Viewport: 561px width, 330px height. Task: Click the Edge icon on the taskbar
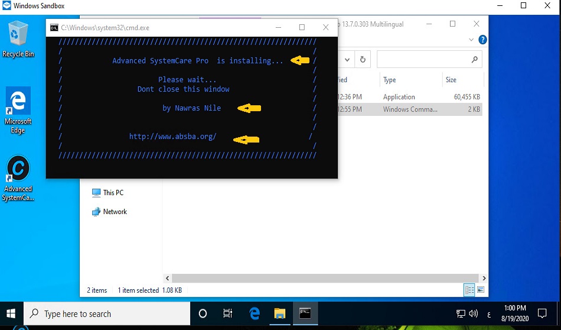click(255, 314)
